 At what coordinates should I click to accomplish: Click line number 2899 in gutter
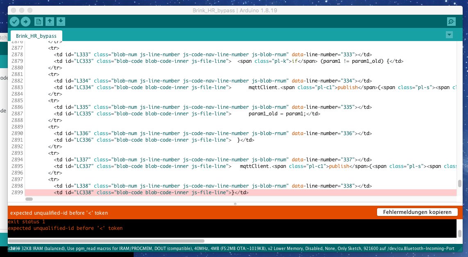[17, 193]
